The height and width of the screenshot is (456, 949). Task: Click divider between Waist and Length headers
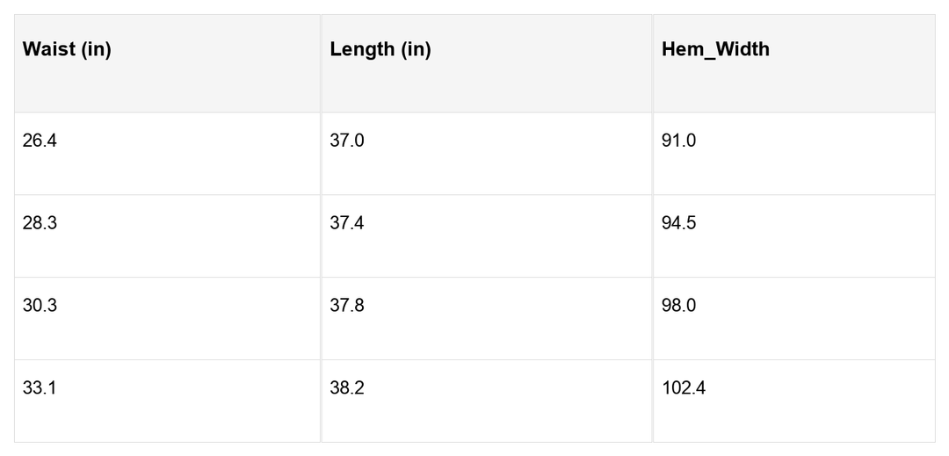pos(321,63)
